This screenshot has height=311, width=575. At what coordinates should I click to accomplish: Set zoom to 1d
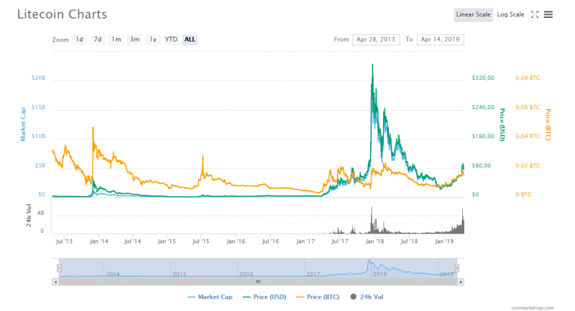click(x=79, y=40)
